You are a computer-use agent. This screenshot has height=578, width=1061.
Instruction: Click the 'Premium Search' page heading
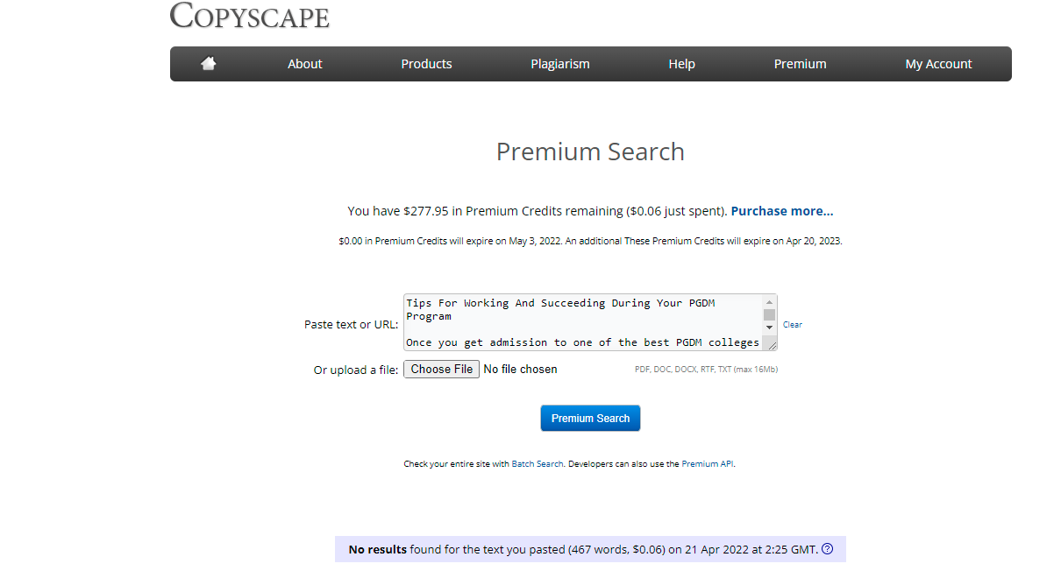pyautogui.click(x=590, y=152)
